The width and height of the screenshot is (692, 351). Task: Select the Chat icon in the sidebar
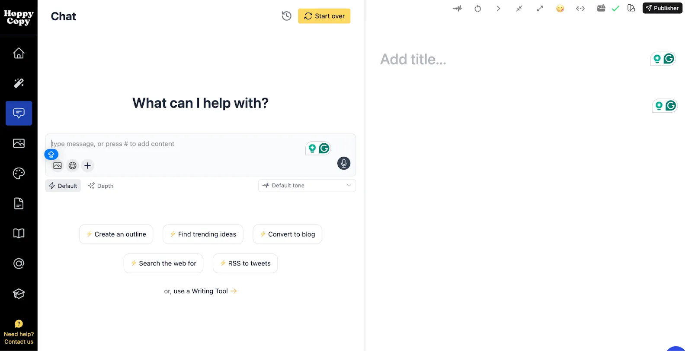[x=19, y=113]
